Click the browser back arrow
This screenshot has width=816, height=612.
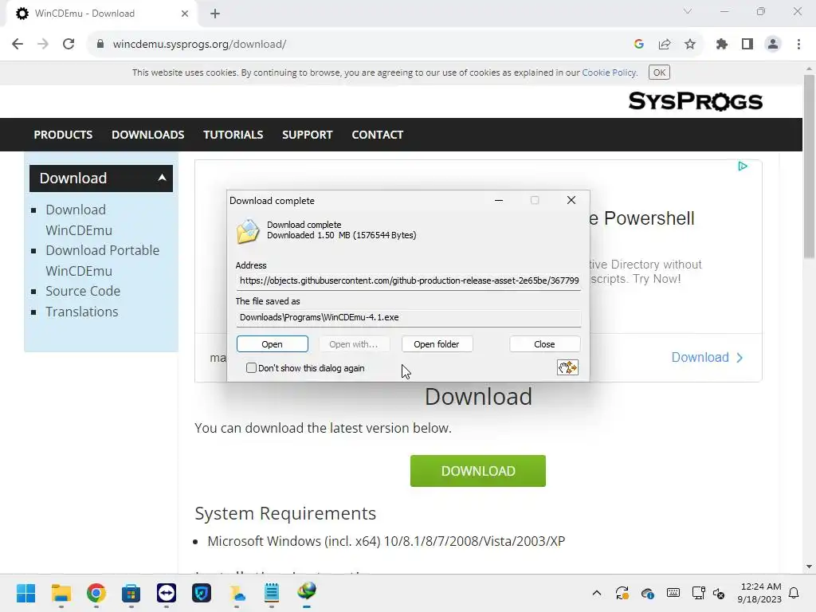click(18, 45)
